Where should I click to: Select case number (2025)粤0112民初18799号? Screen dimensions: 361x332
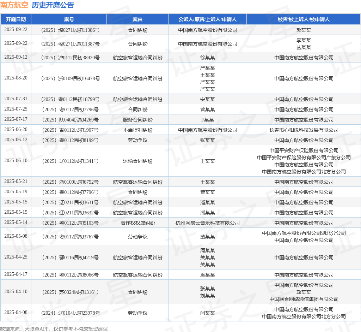pos(70,99)
